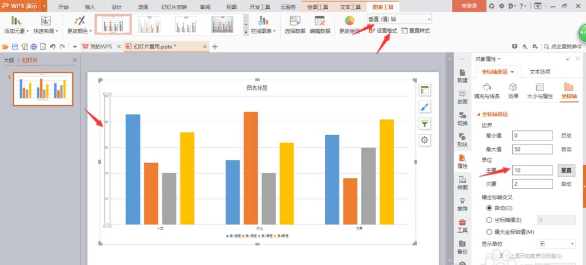Viewport: 586px width, 265px height.
Task: Click the save icon in quick access bar
Action: coord(15,47)
